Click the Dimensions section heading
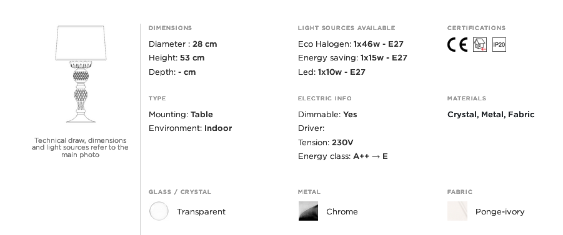The image size is (563, 235). click(170, 28)
